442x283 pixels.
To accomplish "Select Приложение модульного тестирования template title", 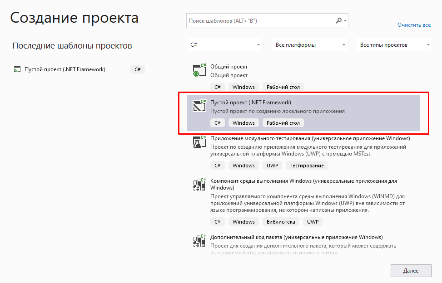I will point(310,138).
